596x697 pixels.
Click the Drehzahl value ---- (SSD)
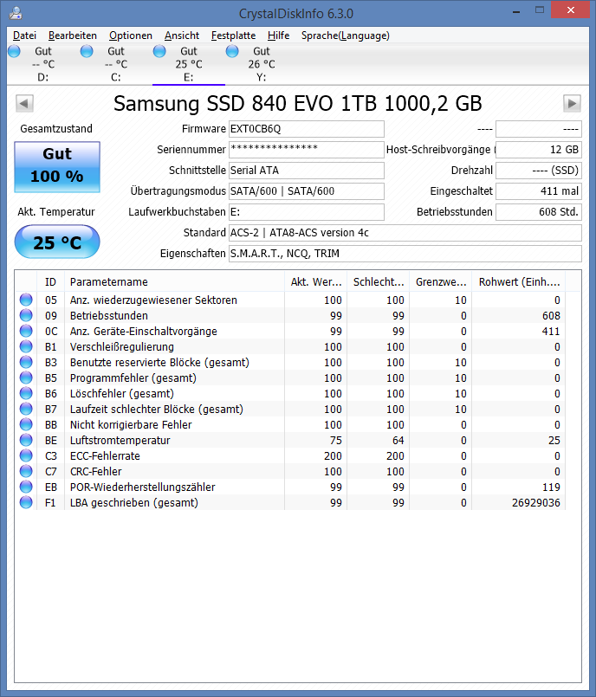pos(539,171)
